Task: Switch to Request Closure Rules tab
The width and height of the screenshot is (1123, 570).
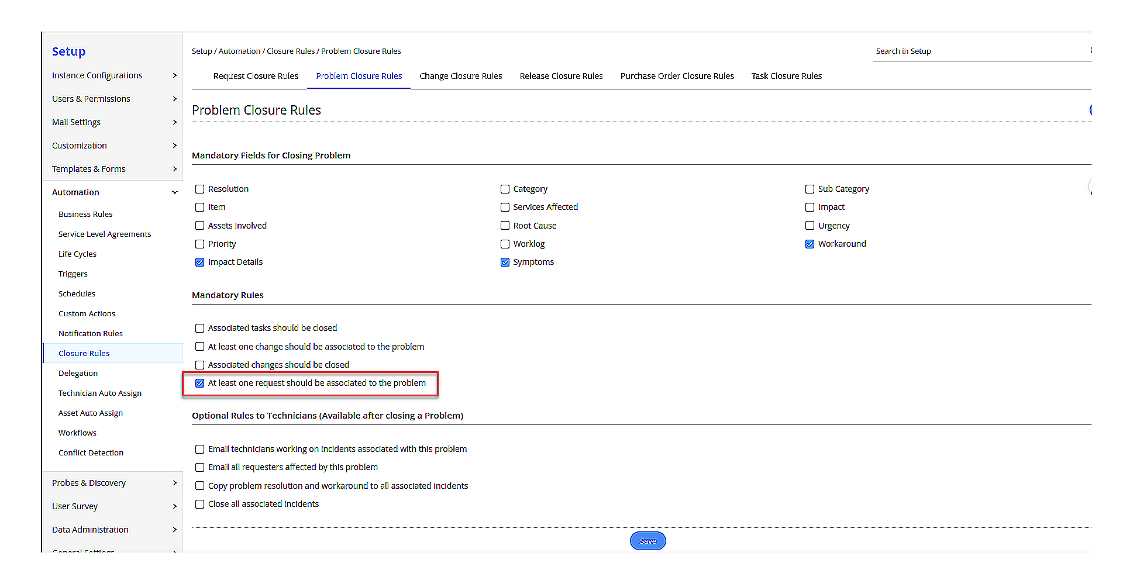Action: [256, 76]
